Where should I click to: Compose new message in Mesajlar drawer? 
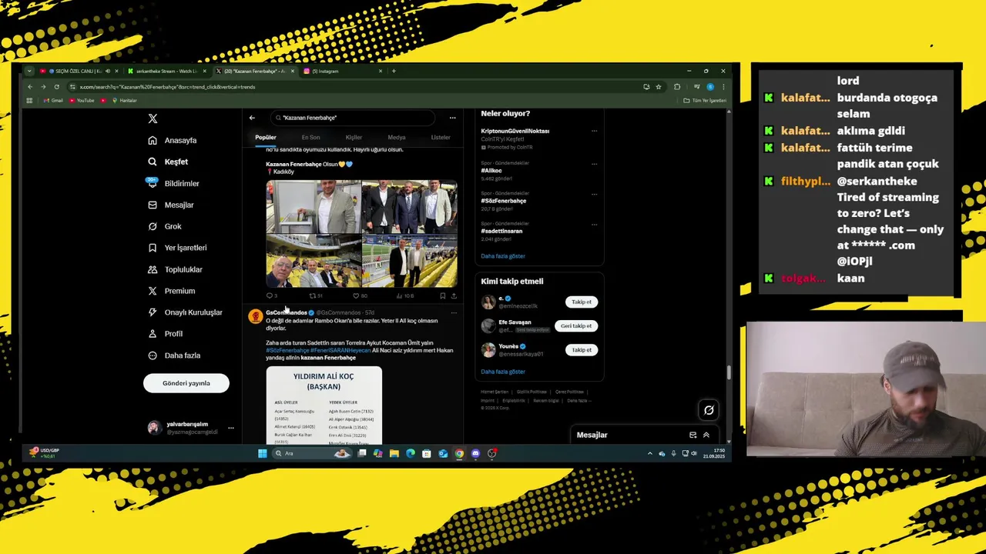pos(693,435)
